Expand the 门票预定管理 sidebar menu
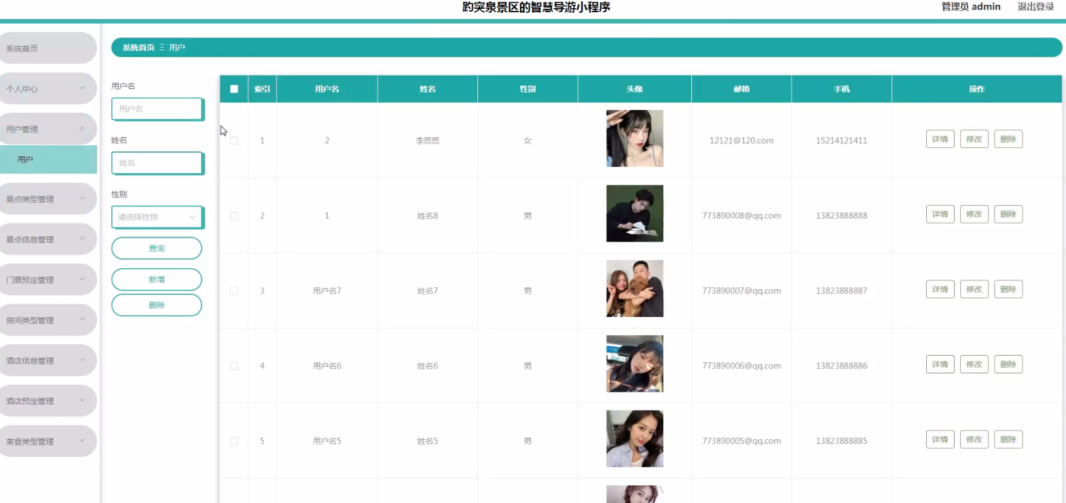1066x503 pixels. (x=48, y=280)
